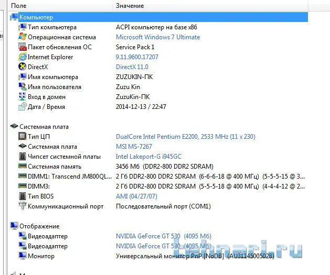
Task: Click the motherboard icon of Системная плата row
Action: (x=23, y=146)
